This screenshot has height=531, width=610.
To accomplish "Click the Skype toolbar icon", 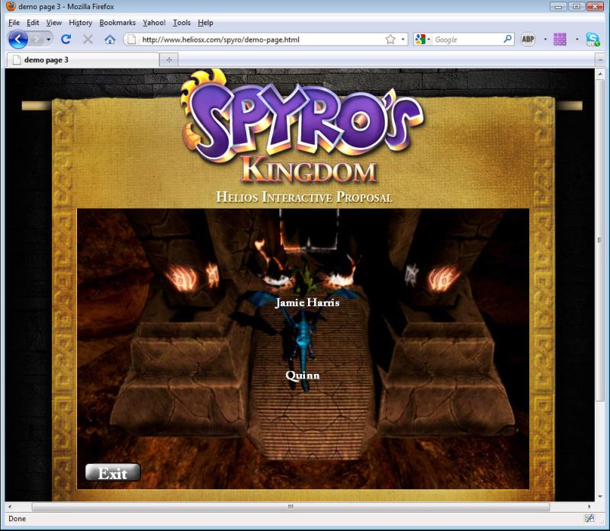I will 593,40.
